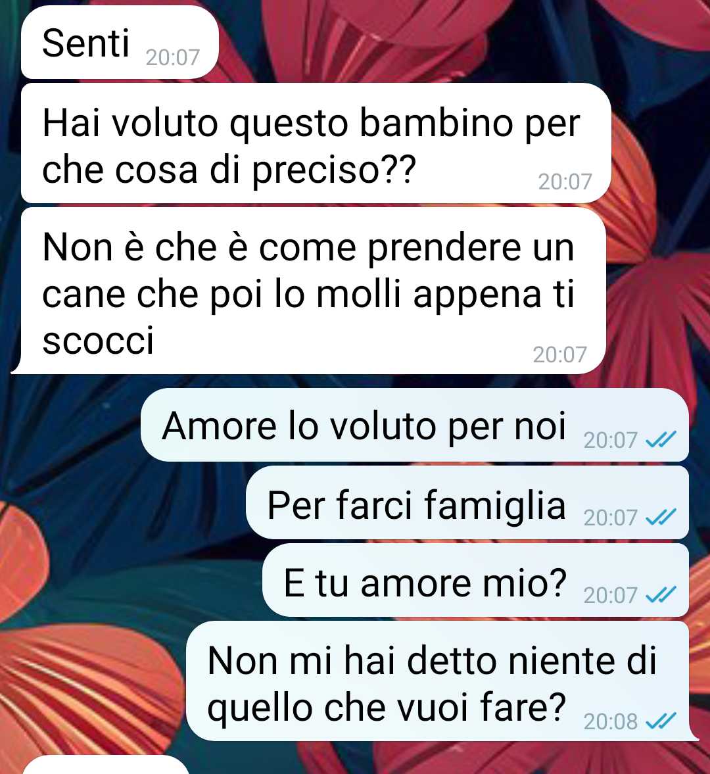Click the timestamp under "che cosa di preciso??"
Screen dimensions: 710x774
(x=565, y=182)
